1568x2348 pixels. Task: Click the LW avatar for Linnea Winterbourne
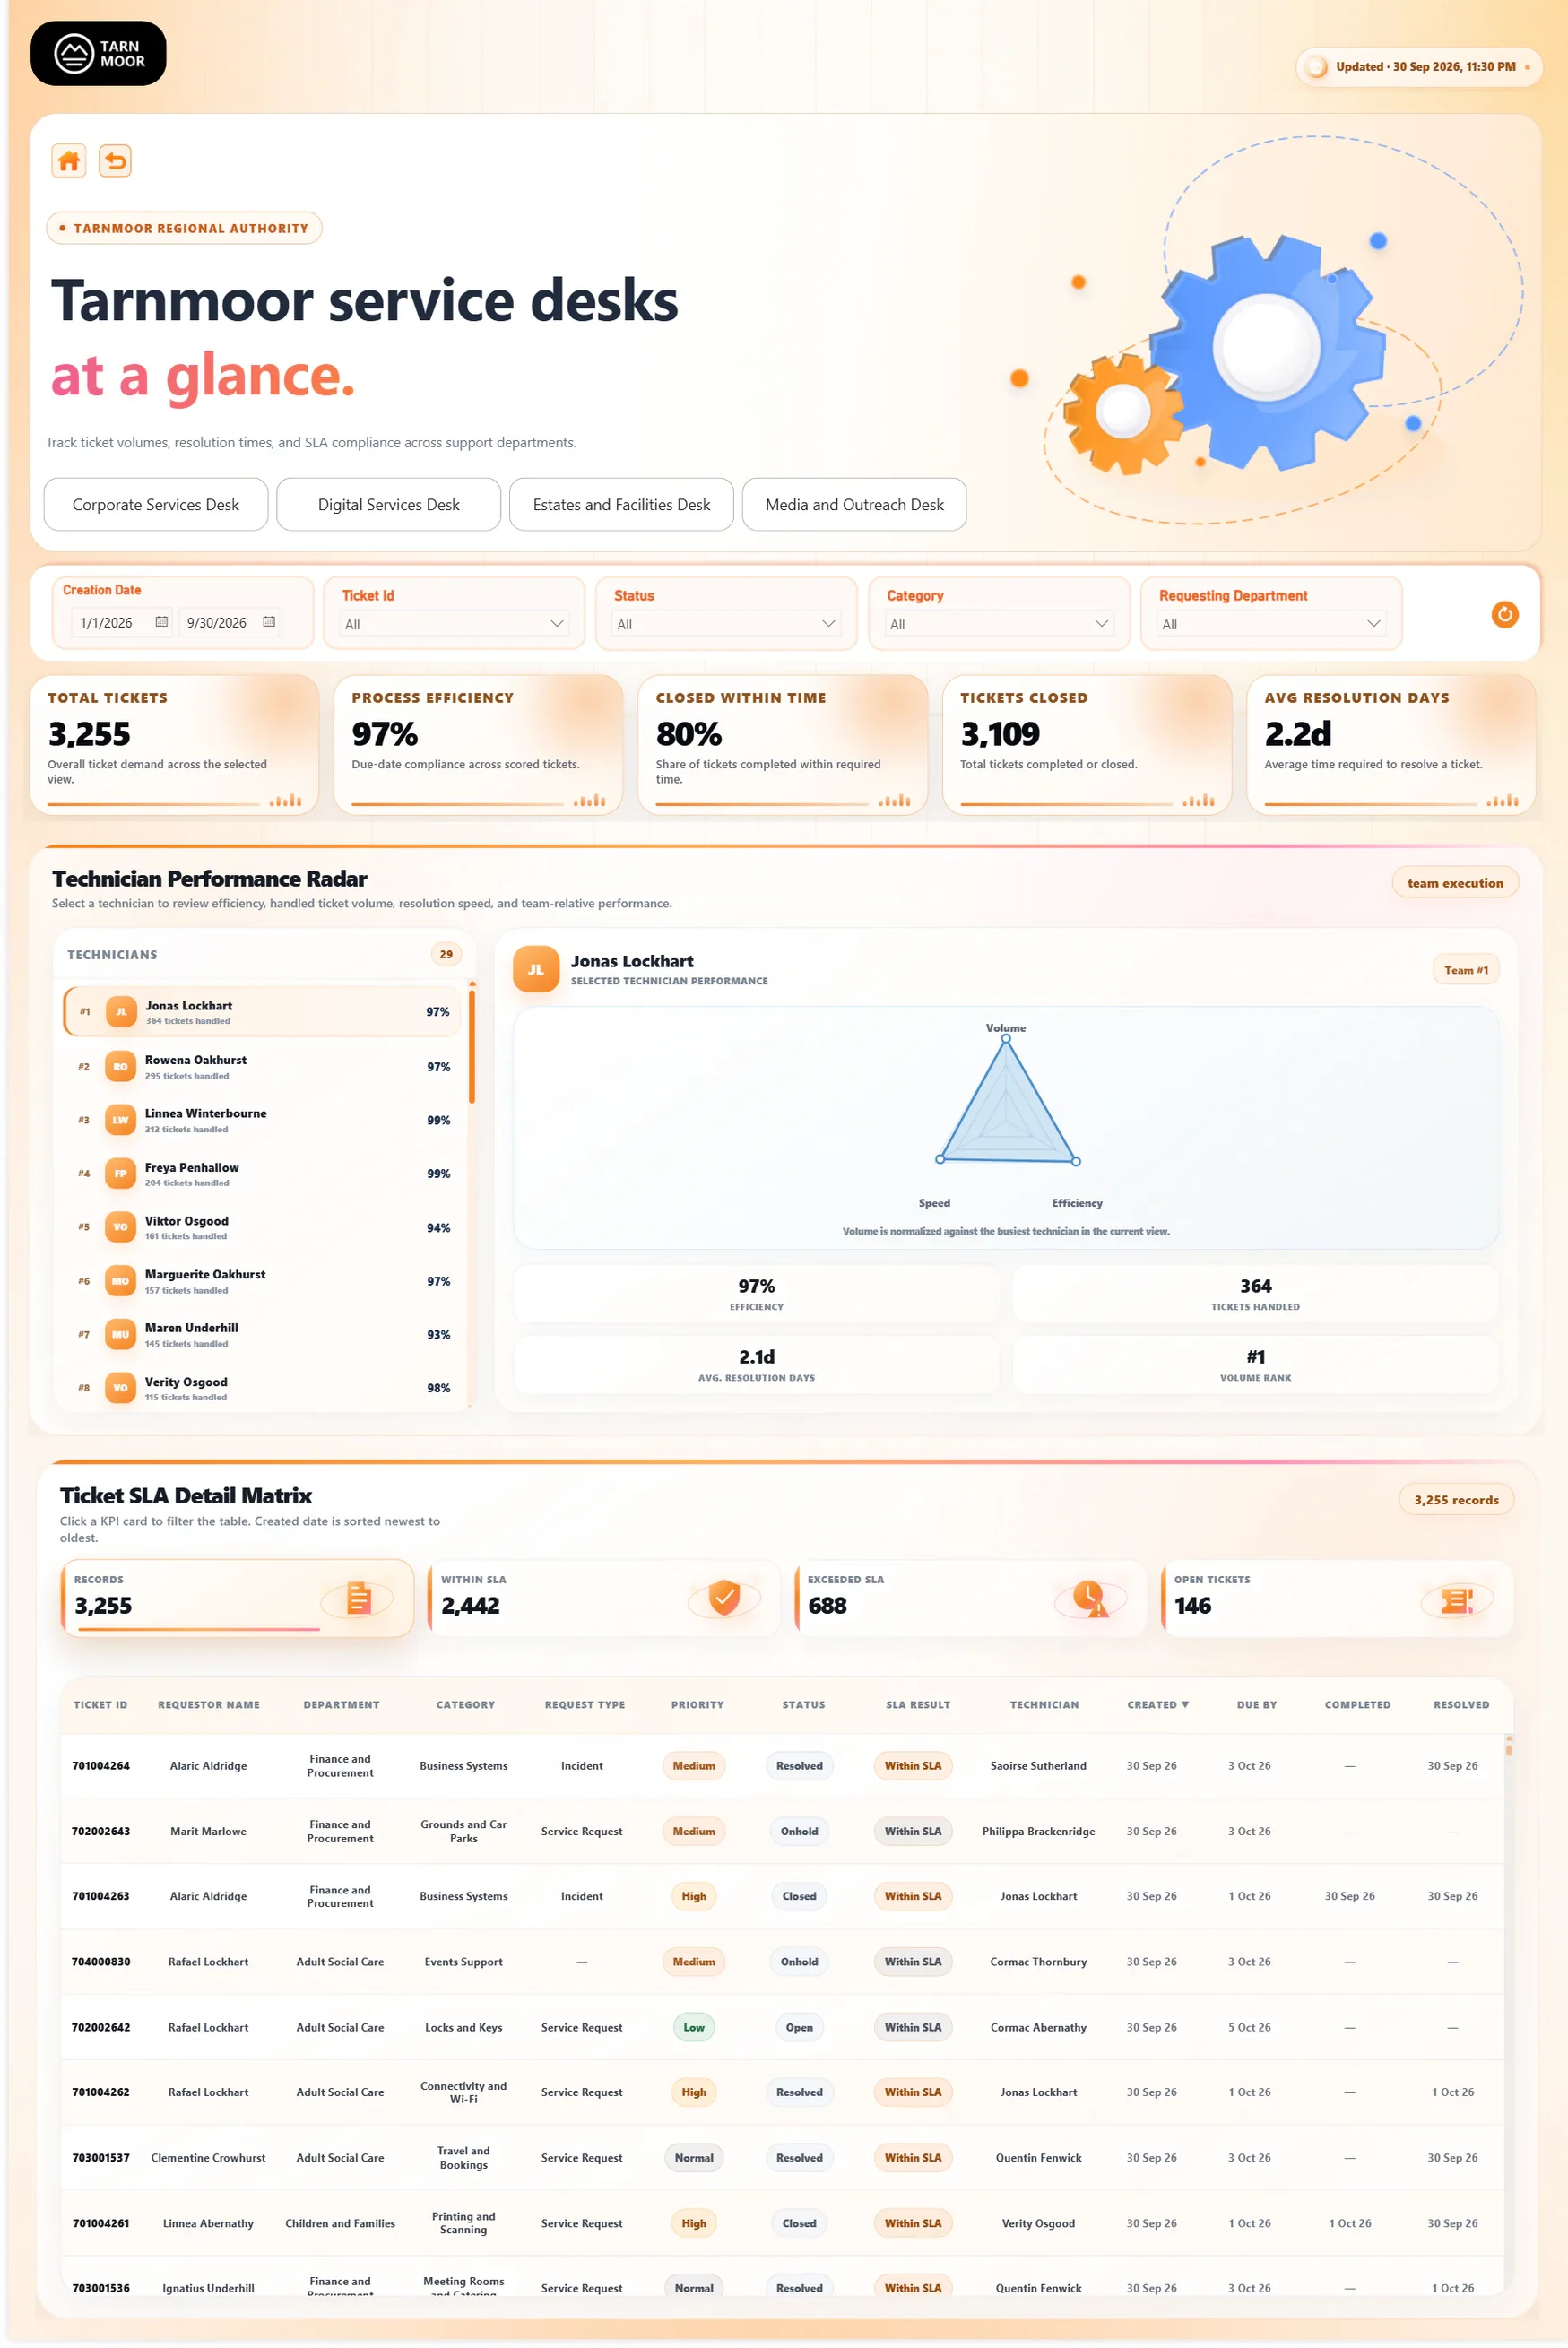point(120,1120)
